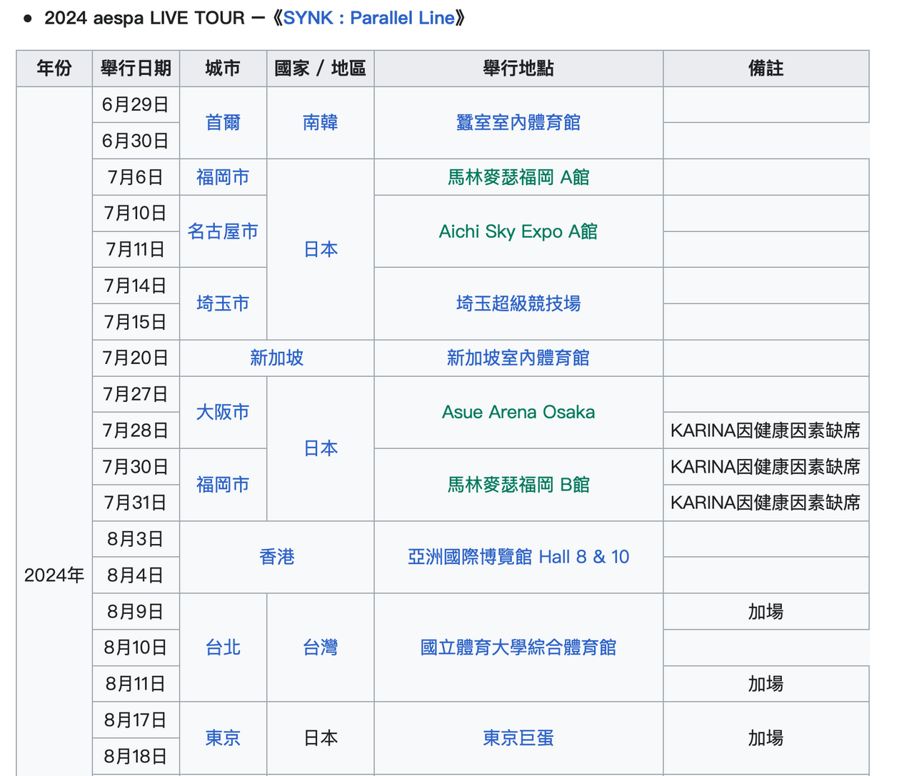
Task: Open the 新加坡 link
Action: coord(277,358)
